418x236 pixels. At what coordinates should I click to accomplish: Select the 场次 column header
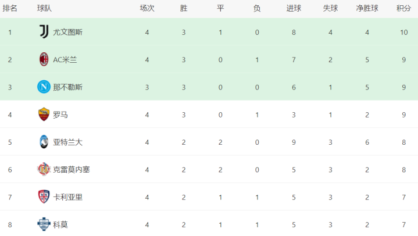tap(147, 8)
